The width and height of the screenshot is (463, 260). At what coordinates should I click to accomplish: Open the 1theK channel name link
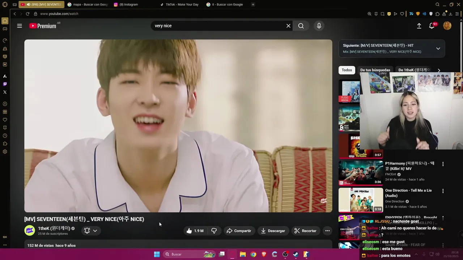[54, 228]
